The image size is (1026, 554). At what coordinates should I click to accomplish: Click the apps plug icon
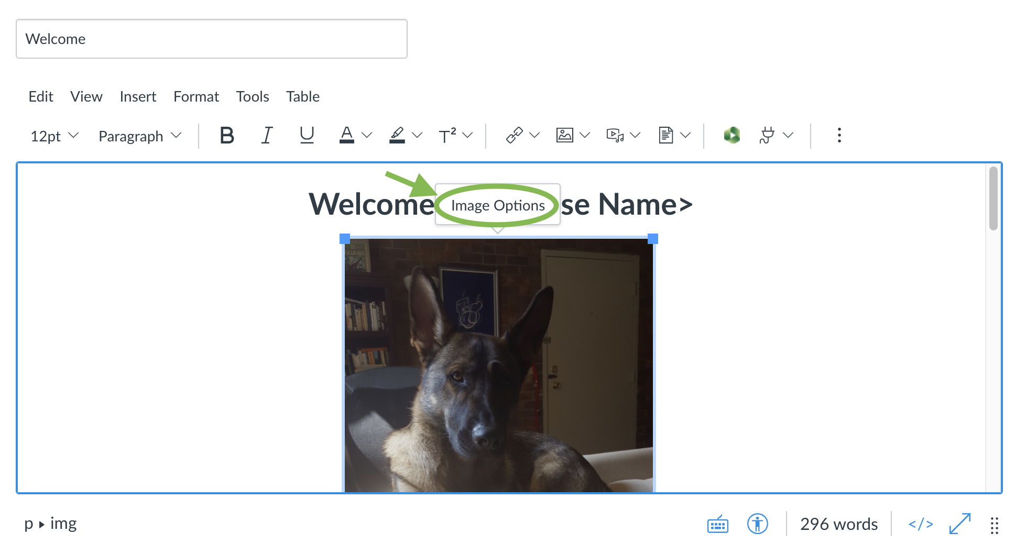[x=767, y=136]
